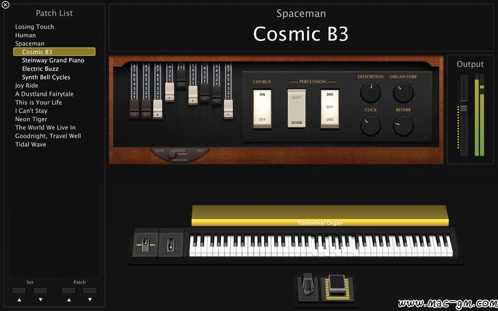The width and height of the screenshot is (498, 311).
Task: Select Neon Tiger in patch list
Action: [31, 119]
